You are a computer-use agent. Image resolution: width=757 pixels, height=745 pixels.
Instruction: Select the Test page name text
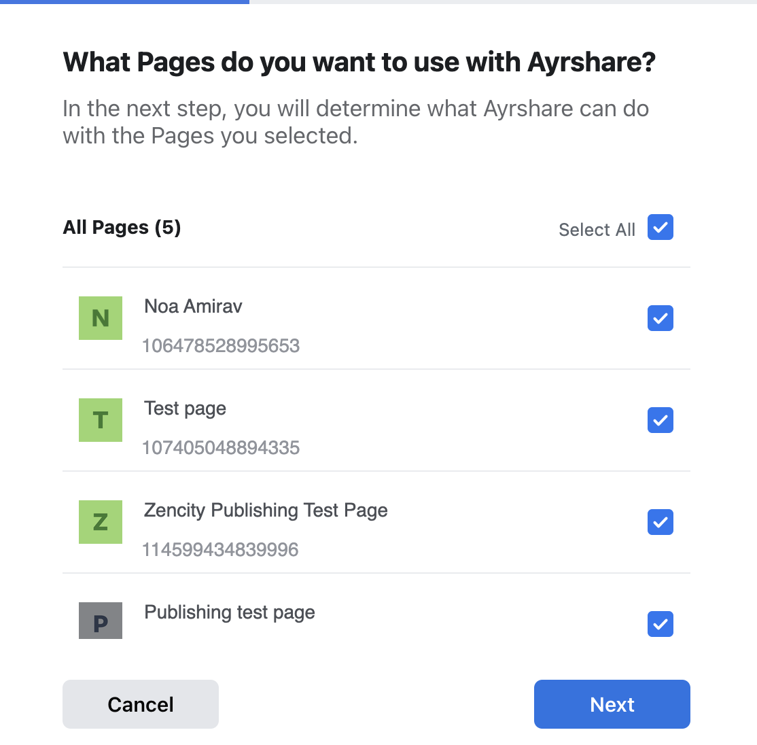(185, 409)
